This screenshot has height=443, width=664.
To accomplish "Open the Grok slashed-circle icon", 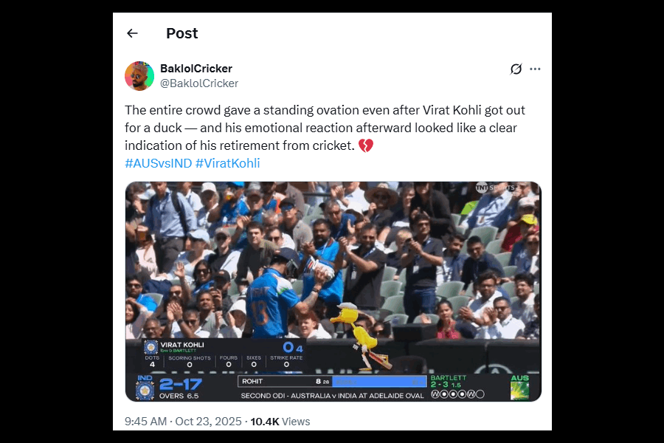I will click(x=516, y=69).
